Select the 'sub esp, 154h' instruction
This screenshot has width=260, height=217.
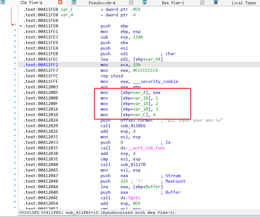[x=122, y=37]
